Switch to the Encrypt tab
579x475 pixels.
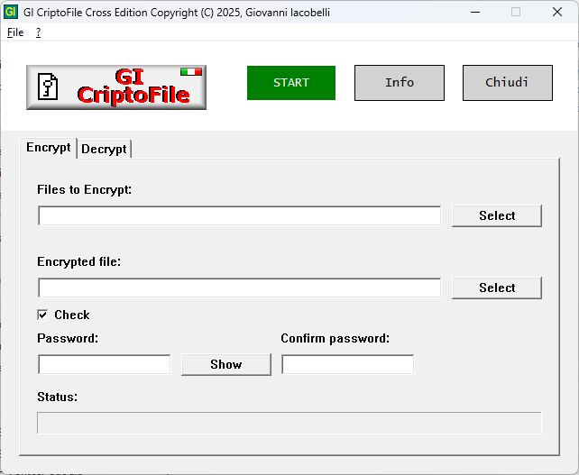[48, 148]
